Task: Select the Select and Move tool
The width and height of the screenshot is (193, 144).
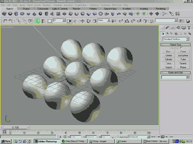Action: tap(82, 21)
